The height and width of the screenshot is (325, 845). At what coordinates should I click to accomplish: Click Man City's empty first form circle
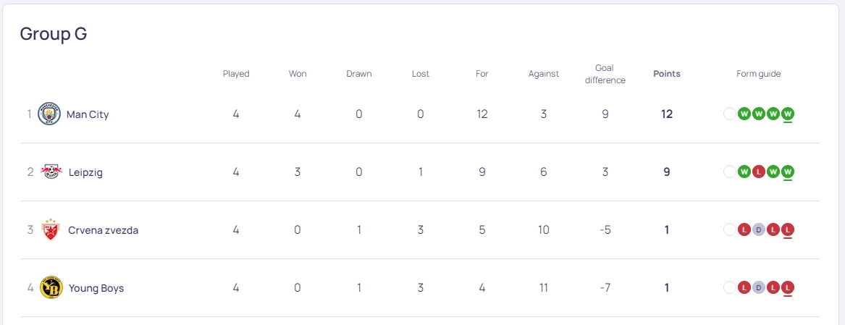click(729, 114)
